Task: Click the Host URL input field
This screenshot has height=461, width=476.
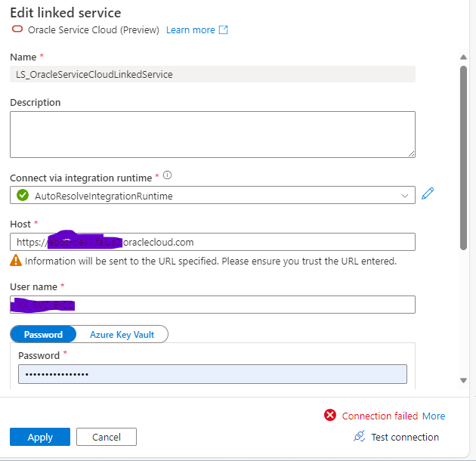Action: click(x=212, y=242)
